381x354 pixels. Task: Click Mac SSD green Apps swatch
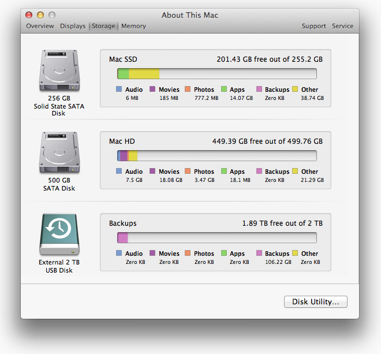[x=224, y=89]
